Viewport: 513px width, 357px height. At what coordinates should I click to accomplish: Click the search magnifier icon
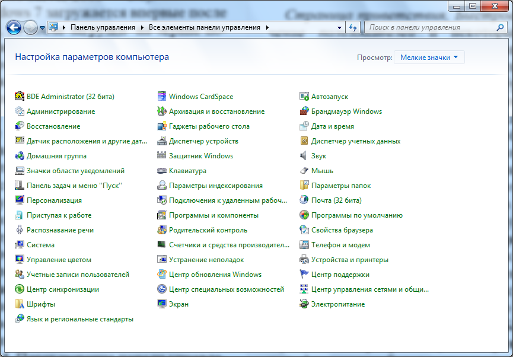click(x=500, y=27)
